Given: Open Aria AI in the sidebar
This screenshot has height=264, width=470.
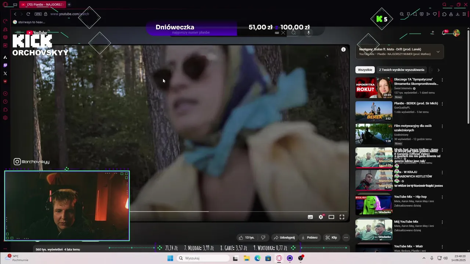Looking at the screenshot, I should tap(5, 57).
